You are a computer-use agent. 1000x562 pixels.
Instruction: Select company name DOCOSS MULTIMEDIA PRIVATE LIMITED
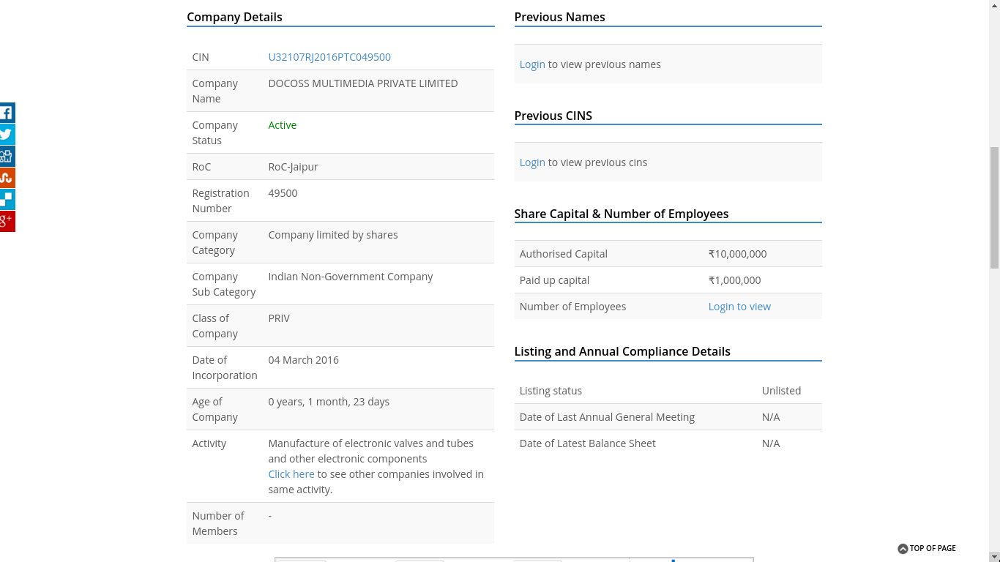click(363, 83)
